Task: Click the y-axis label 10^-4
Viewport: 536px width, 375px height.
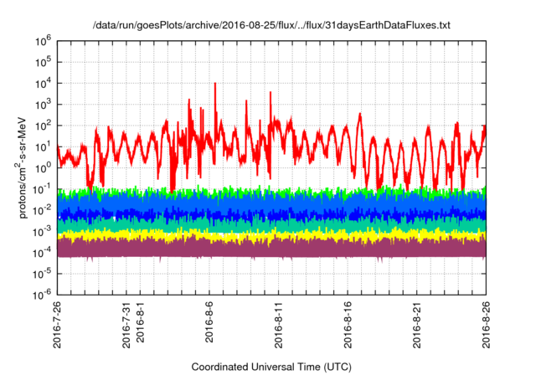Action: [43, 253]
